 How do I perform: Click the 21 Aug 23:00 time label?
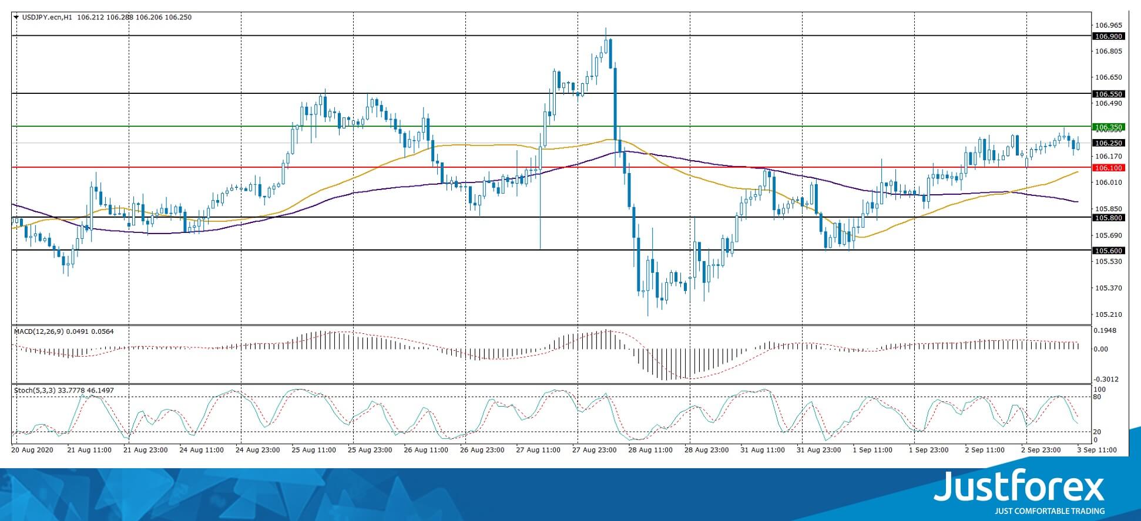(146, 450)
